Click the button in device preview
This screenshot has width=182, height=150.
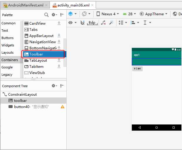(137, 69)
